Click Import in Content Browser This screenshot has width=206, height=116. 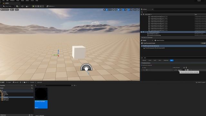click(9, 82)
